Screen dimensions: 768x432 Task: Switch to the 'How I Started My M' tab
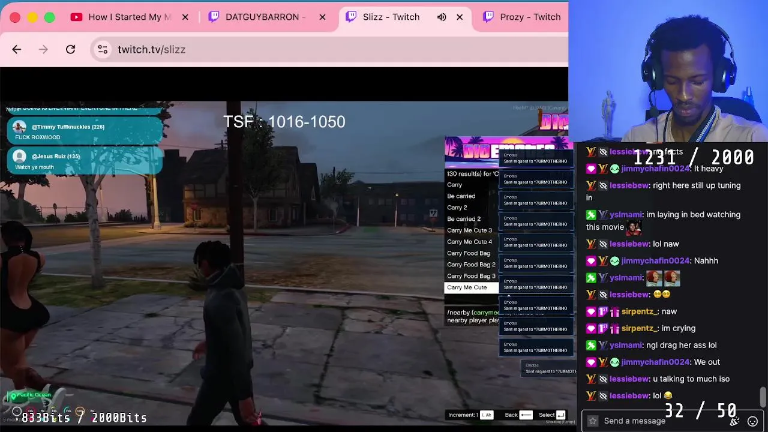[130, 17]
